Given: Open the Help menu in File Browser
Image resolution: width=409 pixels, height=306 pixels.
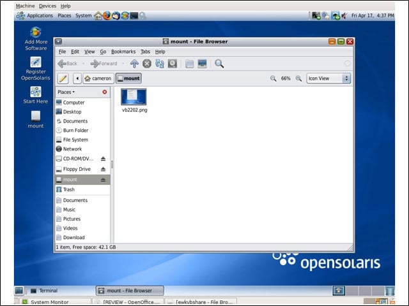Looking at the screenshot, I should (160, 52).
